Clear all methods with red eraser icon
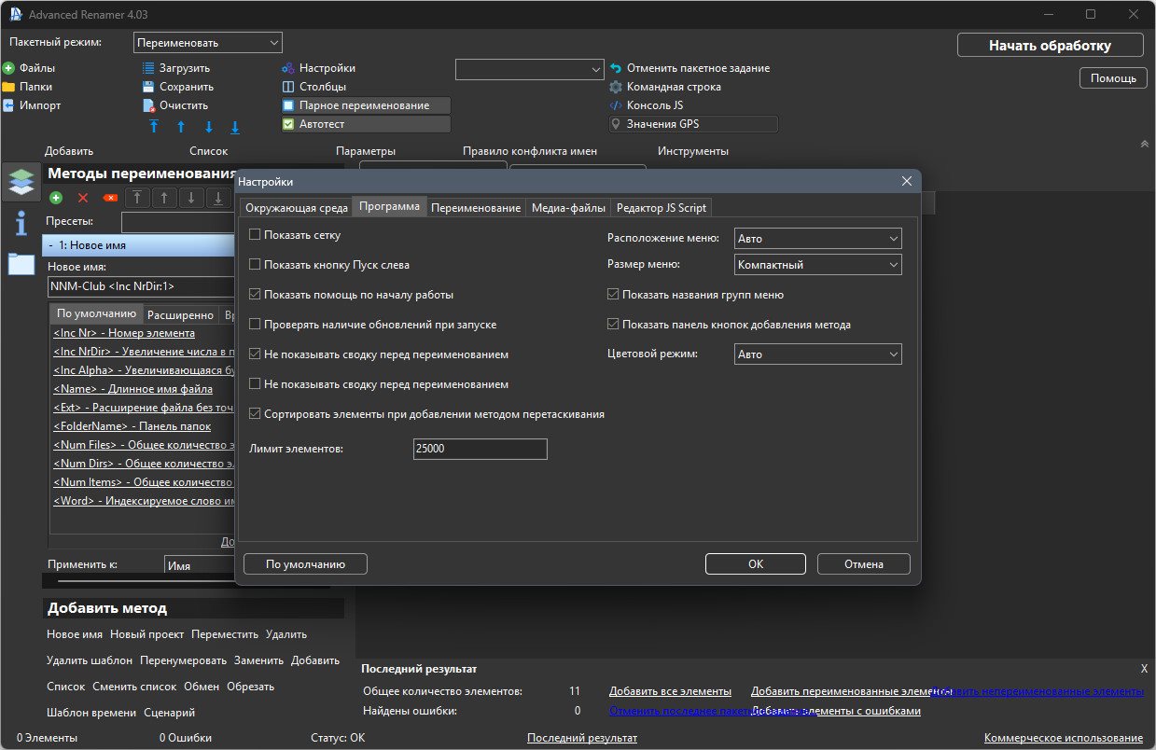1156x750 pixels. [110, 198]
